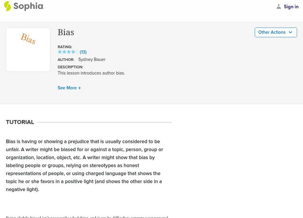Image resolution: width=303 pixels, height=218 pixels.
Task: Click author name Sydney Bauer
Action: point(92,59)
